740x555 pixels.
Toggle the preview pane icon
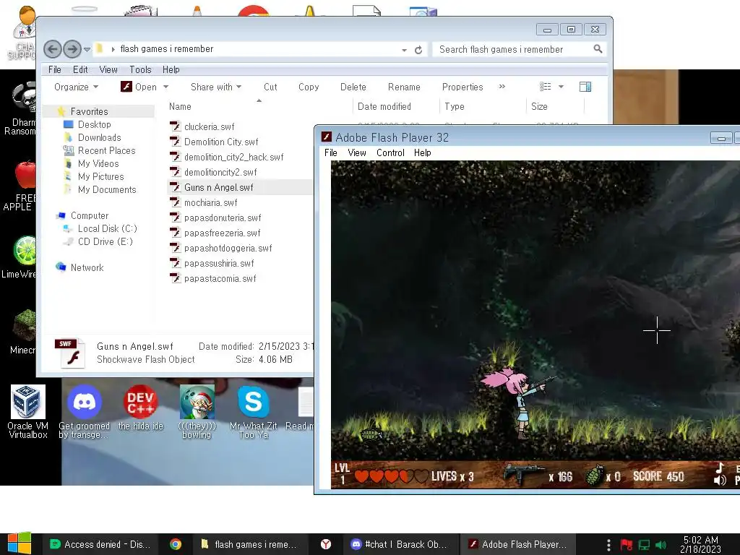585,87
